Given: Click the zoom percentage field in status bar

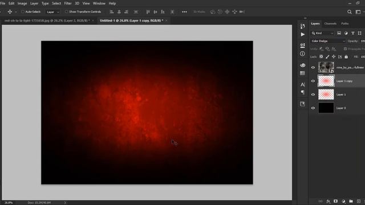Looking at the screenshot, I should 9,203.
